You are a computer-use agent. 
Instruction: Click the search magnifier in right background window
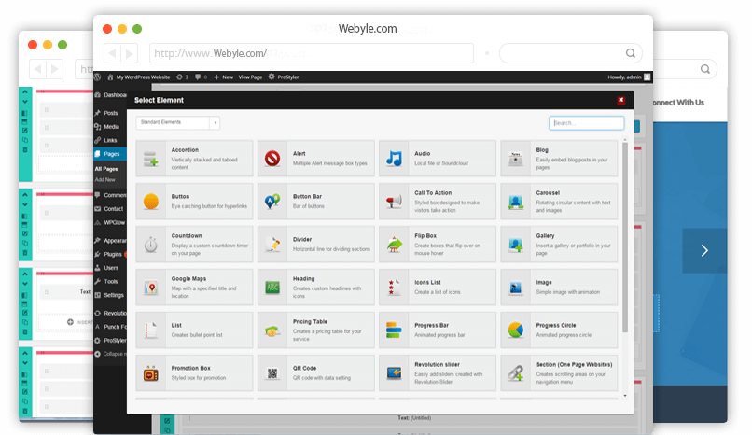click(705, 69)
